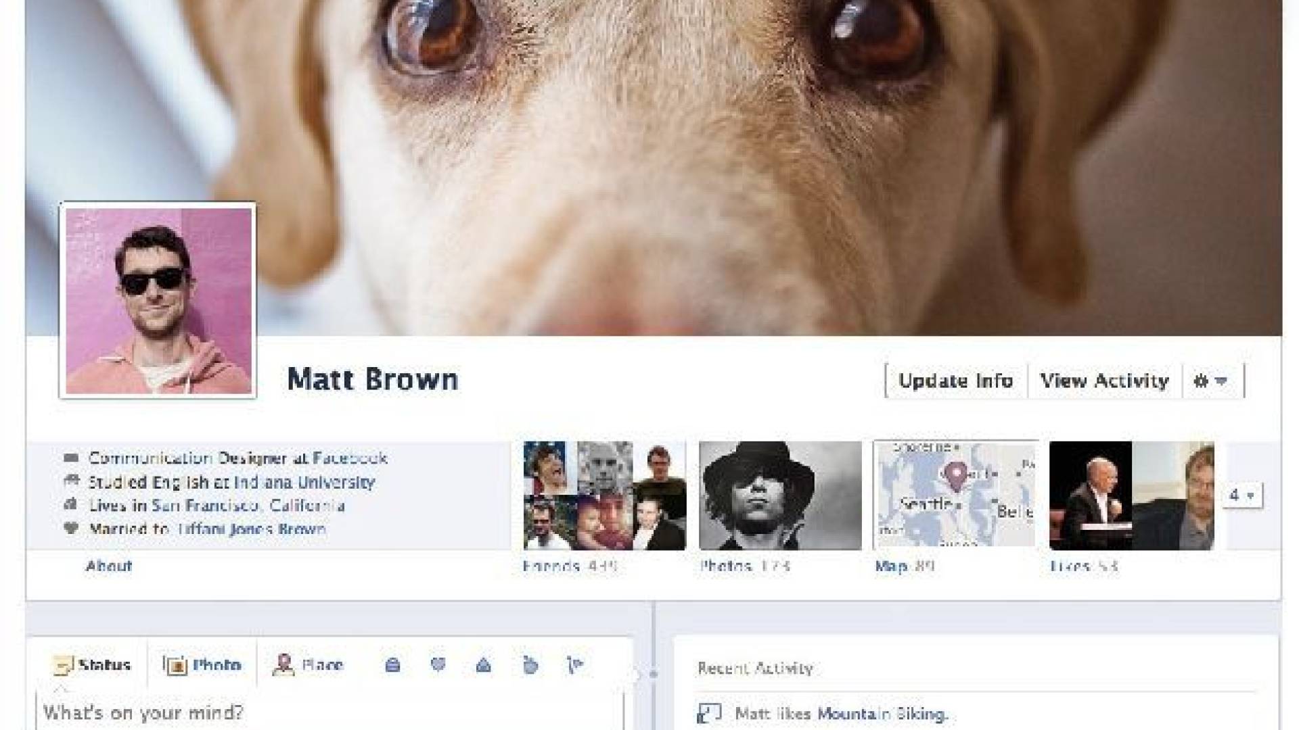Image resolution: width=1299 pixels, height=730 pixels.
Task: Click the What's on your mind field
Action: pyautogui.click(x=325, y=712)
